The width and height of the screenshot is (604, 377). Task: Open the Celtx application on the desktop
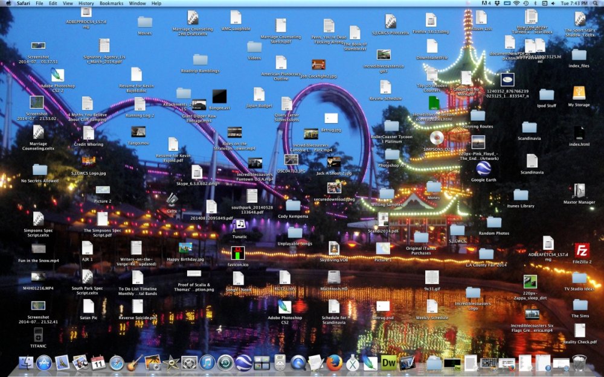172,199
